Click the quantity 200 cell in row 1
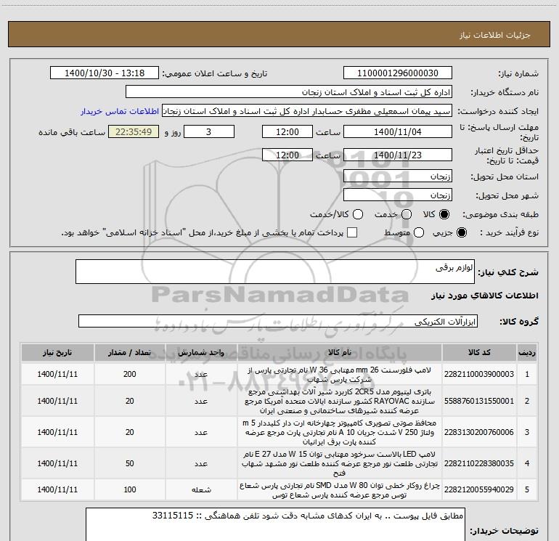 [x=130, y=374]
